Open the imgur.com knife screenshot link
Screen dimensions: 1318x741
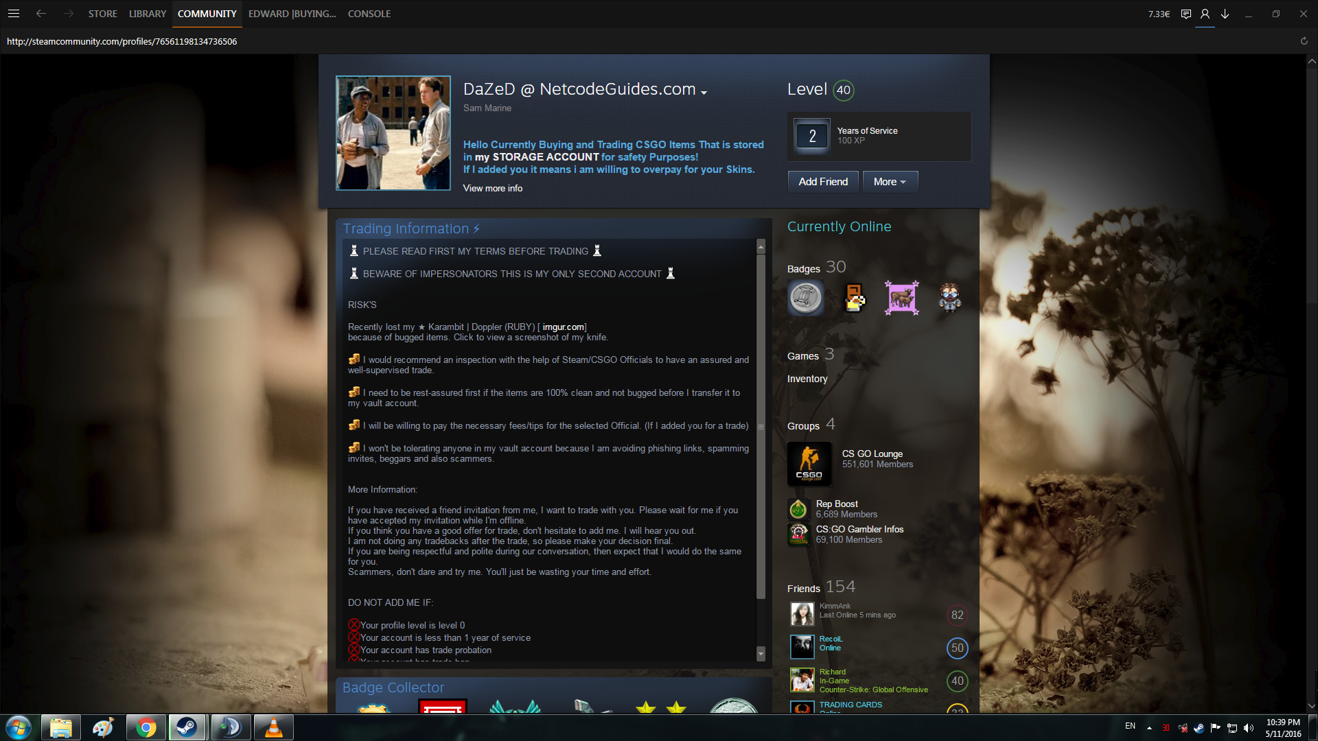click(563, 327)
